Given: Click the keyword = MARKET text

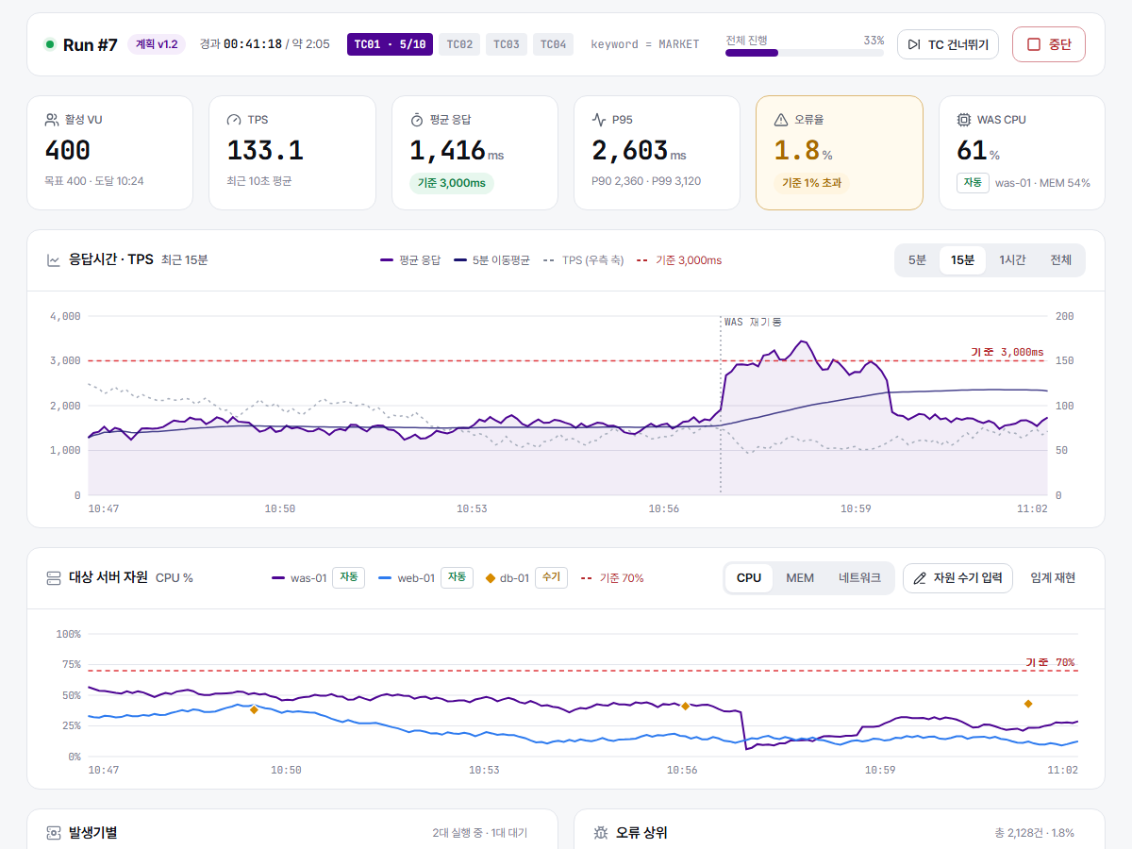Looking at the screenshot, I should [x=645, y=44].
